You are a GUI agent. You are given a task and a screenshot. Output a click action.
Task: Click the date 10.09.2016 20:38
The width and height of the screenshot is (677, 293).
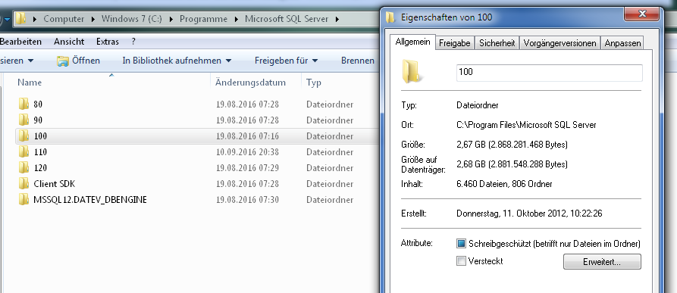247,151
